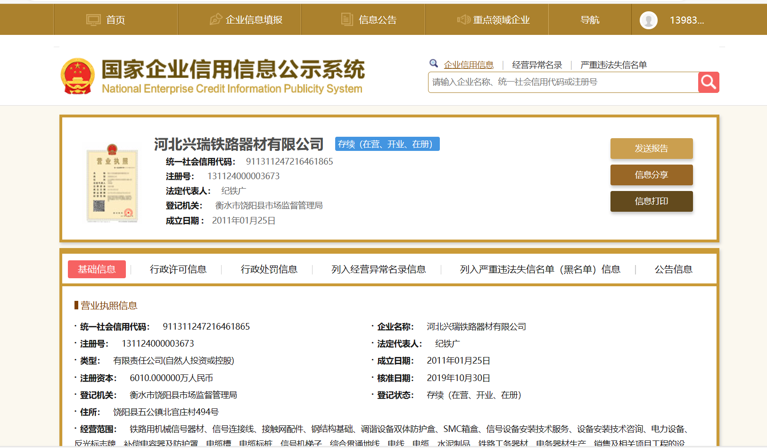This screenshot has width=767, height=448.
Task: Select the 严重违法失信名单 search category link
Action: (613, 65)
